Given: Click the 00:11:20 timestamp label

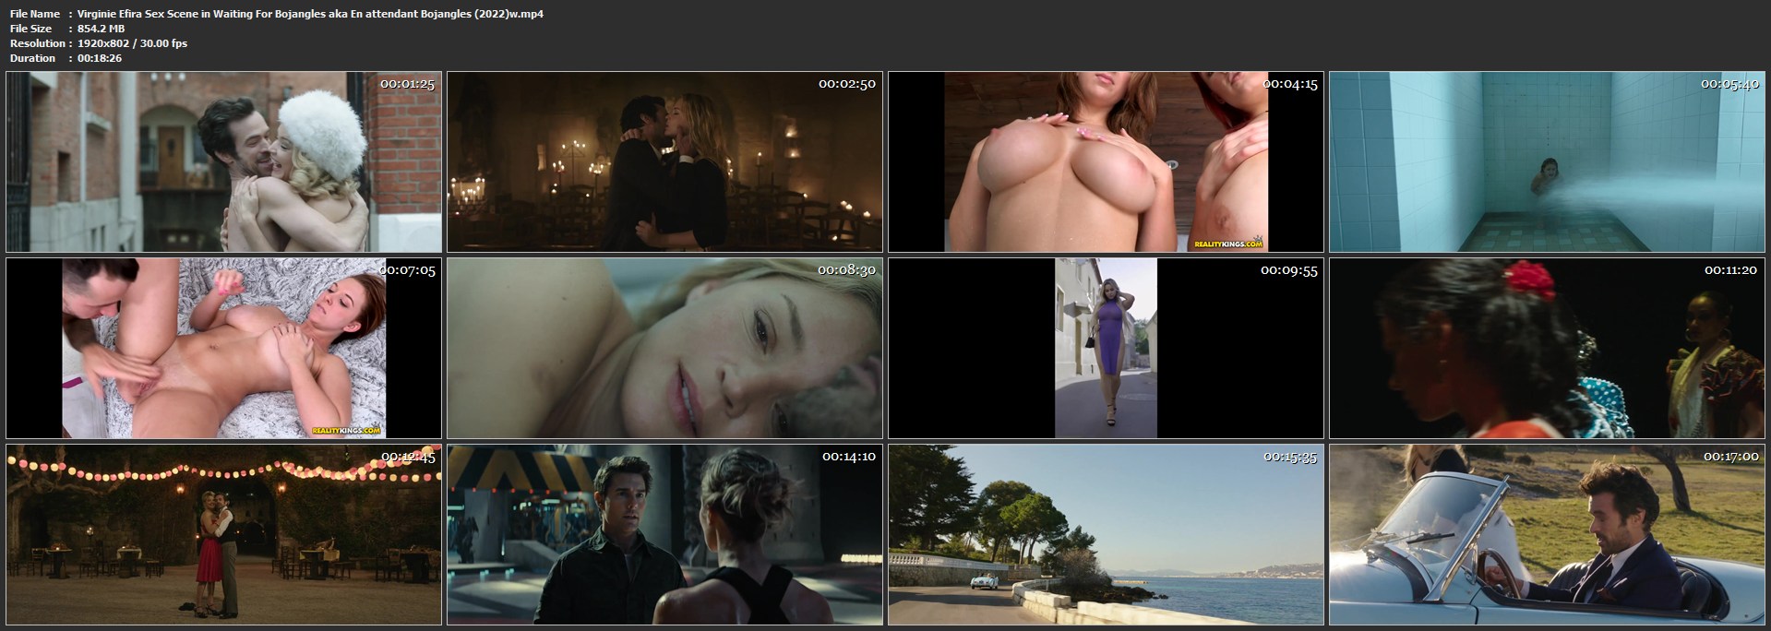Looking at the screenshot, I should (x=1730, y=270).
